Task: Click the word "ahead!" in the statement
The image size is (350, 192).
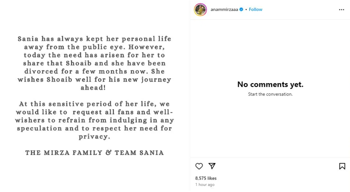Action: pyautogui.click(x=95, y=88)
